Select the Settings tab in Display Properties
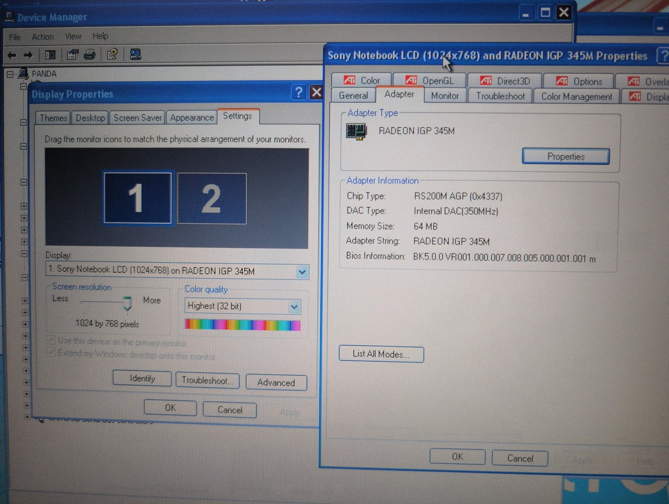The image size is (669, 504). [237, 116]
